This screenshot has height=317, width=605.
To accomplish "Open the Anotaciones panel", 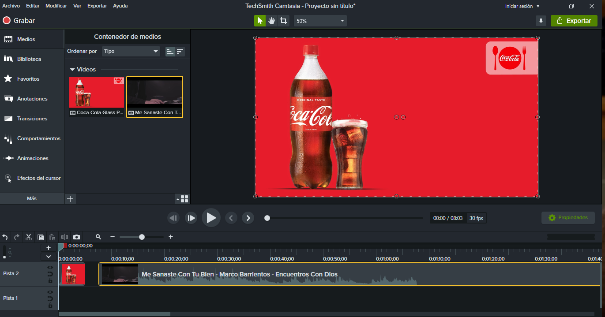I will click(x=32, y=99).
